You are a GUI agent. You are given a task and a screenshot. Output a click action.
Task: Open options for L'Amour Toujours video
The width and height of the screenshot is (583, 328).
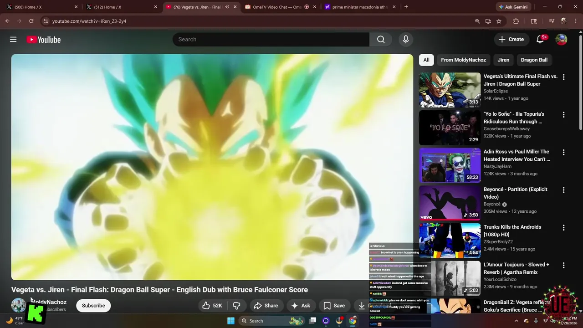[x=563, y=265]
